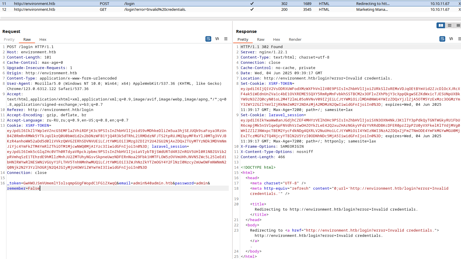Switch to Hex tab in Request pane
461x259 pixels.
point(43,39)
